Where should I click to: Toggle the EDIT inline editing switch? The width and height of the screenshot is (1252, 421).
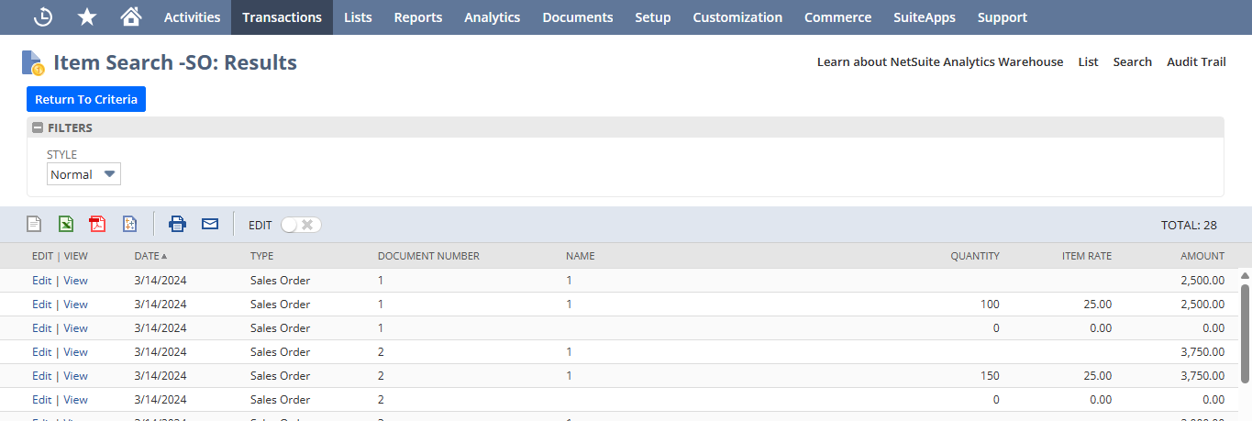(x=301, y=225)
